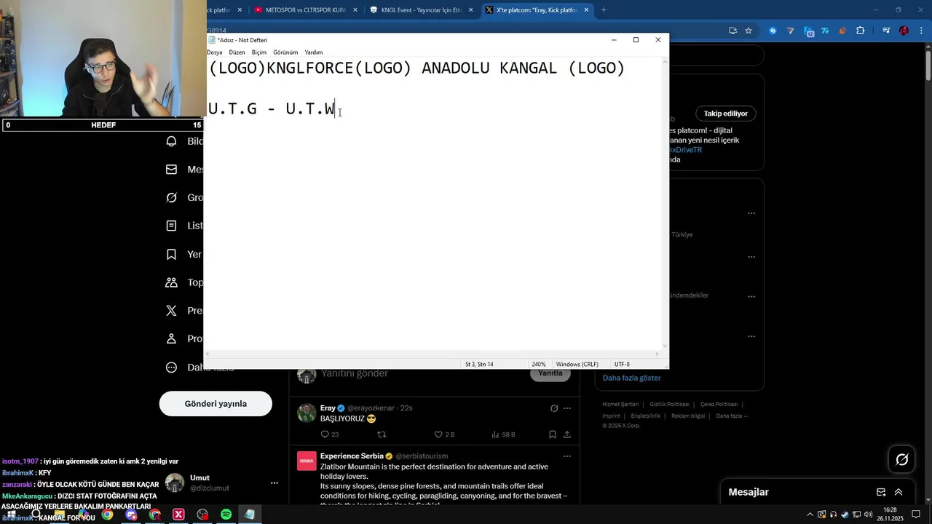This screenshot has height=524, width=932.
Task: Open the Grok icon in X sidebar
Action: [x=172, y=197]
